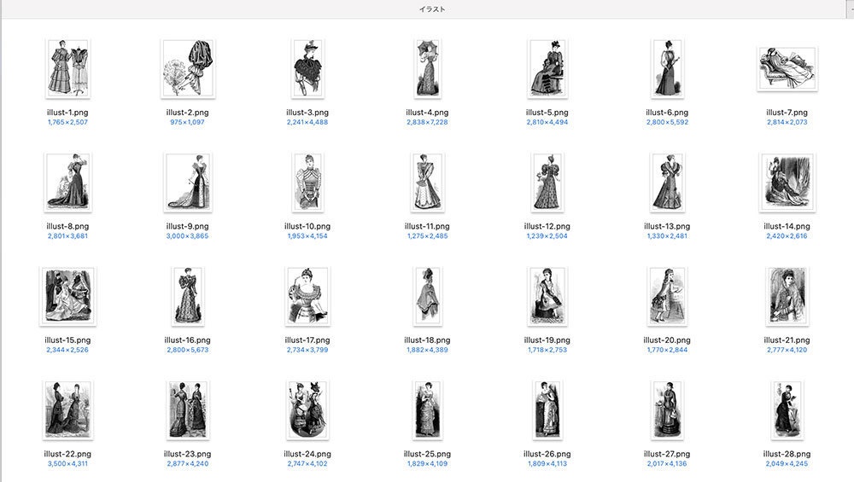Select the illust-9.png thumbnail

point(187,183)
